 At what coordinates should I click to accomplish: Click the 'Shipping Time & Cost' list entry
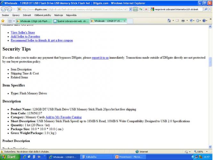25,73
